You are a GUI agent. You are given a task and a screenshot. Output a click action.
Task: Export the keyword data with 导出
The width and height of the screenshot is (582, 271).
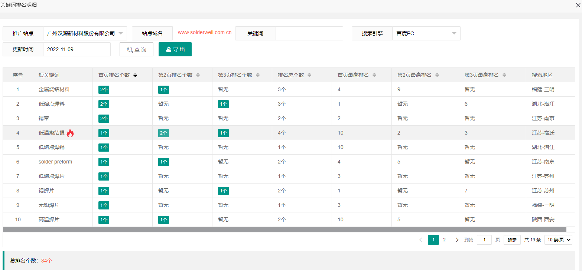tap(175, 49)
